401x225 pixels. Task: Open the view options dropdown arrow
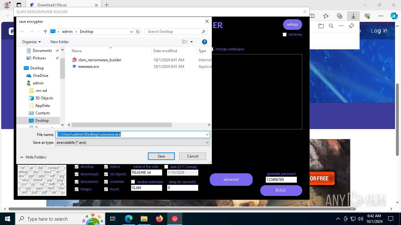tap(191, 42)
